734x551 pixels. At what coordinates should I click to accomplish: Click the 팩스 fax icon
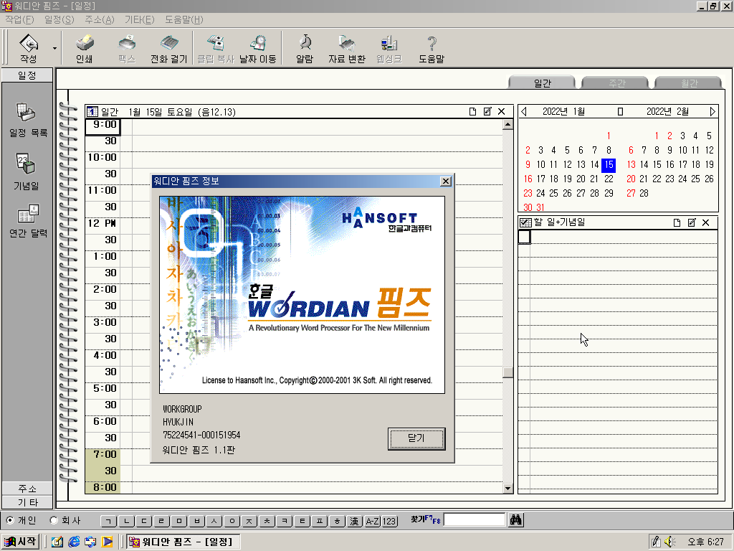[x=126, y=48]
